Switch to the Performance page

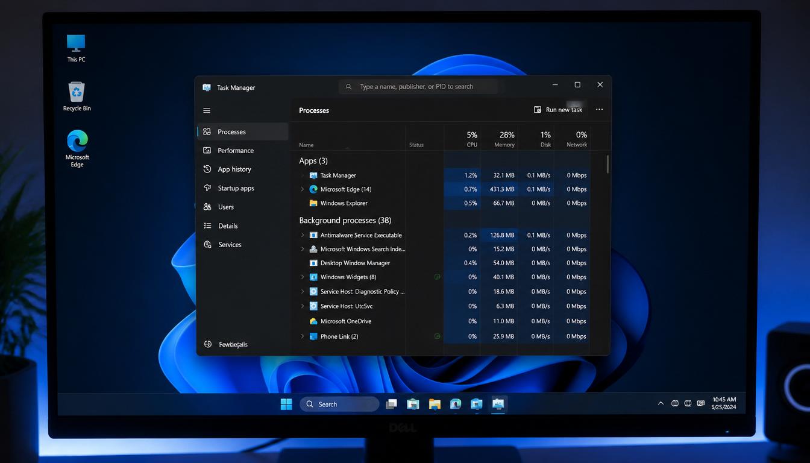[x=243, y=151]
